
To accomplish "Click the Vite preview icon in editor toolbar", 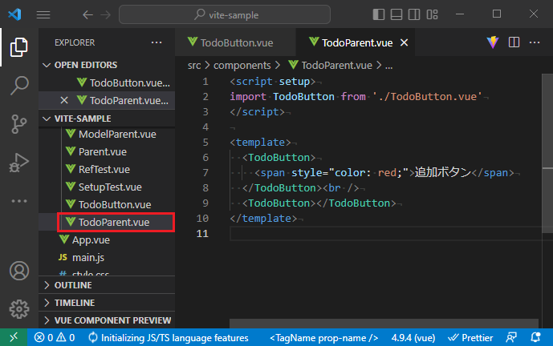I will click(x=493, y=42).
